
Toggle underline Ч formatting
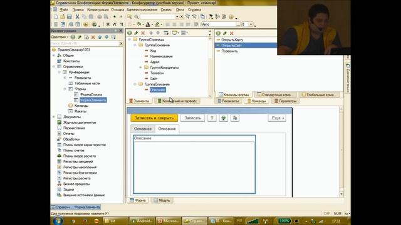[121, 24]
